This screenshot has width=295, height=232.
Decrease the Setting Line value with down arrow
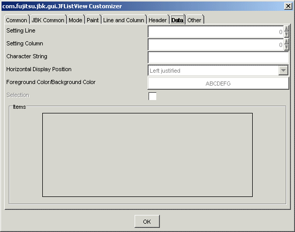coord(286,35)
